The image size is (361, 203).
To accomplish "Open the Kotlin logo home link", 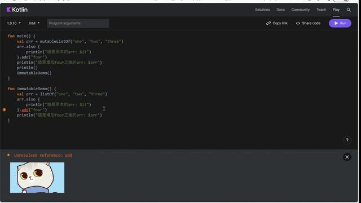I will click(17, 10).
